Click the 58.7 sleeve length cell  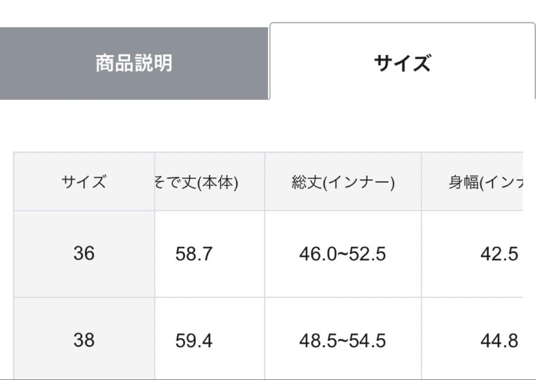pos(194,254)
